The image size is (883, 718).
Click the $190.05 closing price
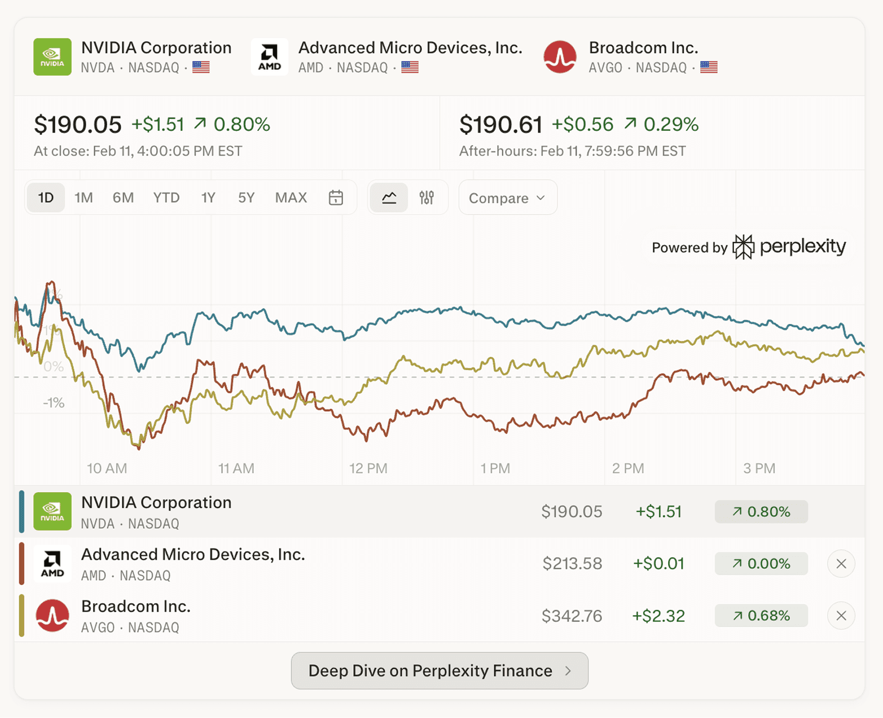[78, 125]
